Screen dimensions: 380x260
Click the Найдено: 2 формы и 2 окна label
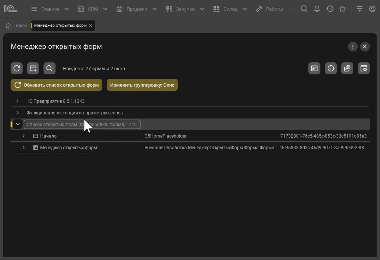click(94, 69)
